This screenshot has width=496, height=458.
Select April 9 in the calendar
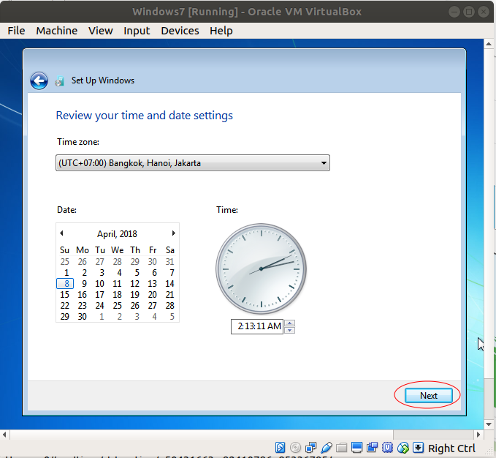pos(84,283)
